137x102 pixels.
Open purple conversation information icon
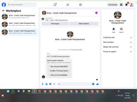pyautogui.click(x=96, y=13)
